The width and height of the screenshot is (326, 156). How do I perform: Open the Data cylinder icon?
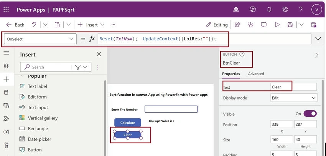[6, 93]
